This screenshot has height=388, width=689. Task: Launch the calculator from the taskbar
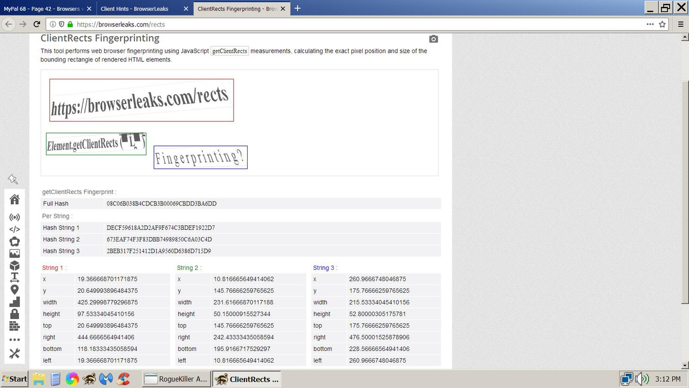click(x=55, y=379)
